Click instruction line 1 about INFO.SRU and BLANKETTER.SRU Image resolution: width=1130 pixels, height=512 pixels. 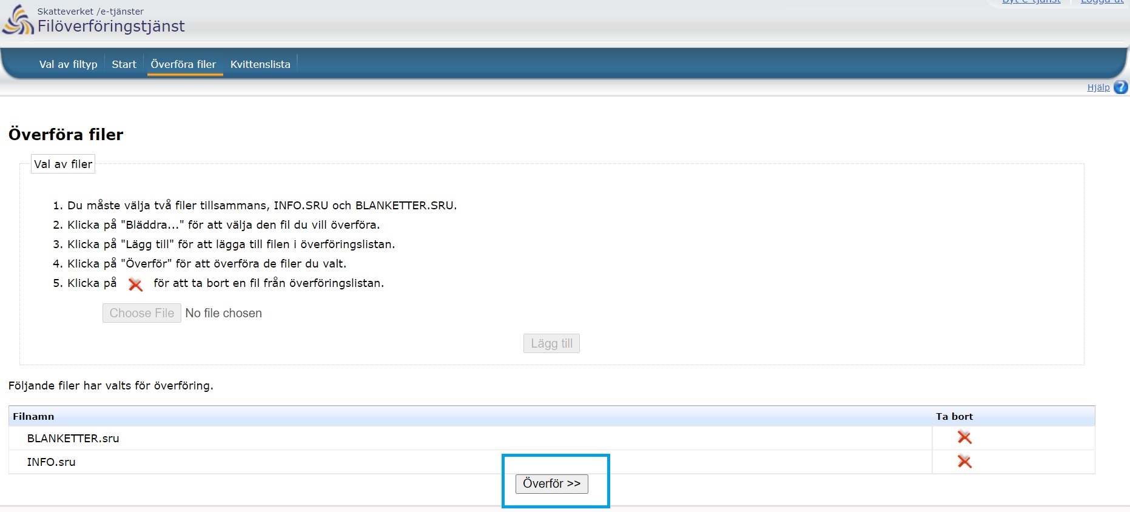pyautogui.click(x=262, y=205)
